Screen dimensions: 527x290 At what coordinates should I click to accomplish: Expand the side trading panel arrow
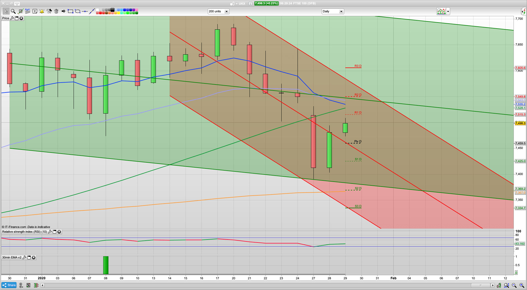pos(524,11)
